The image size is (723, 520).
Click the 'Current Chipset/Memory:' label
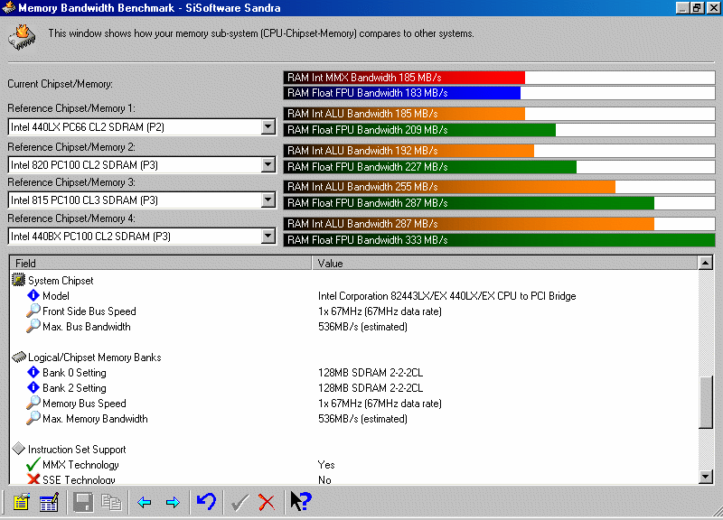pyautogui.click(x=60, y=84)
